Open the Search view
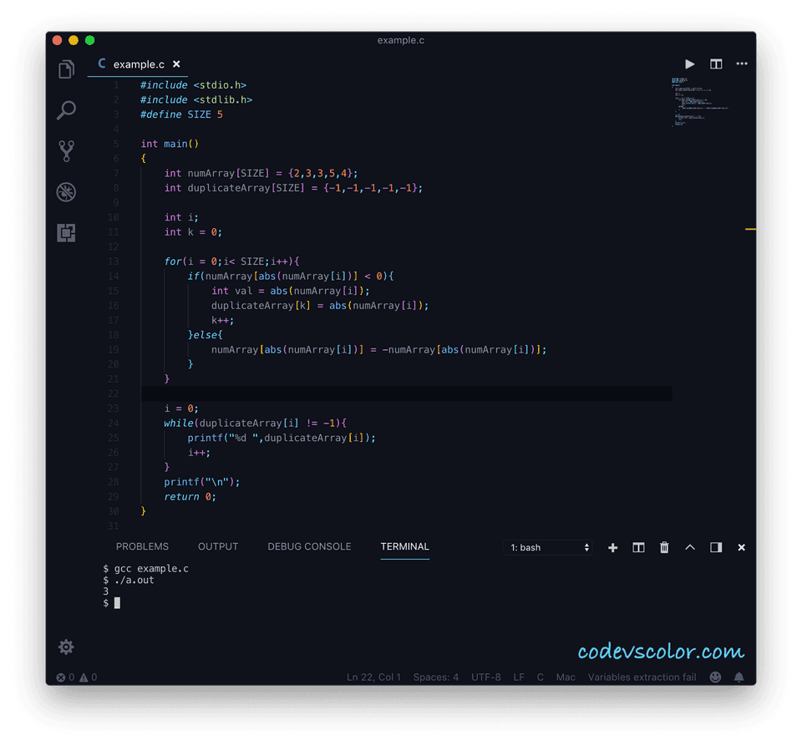802x746 pixels. pyautogui.click(x=66, y=109)
